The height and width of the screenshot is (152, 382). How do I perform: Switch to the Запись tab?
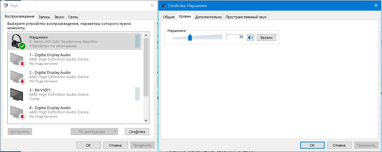click(x=44, y=17)
